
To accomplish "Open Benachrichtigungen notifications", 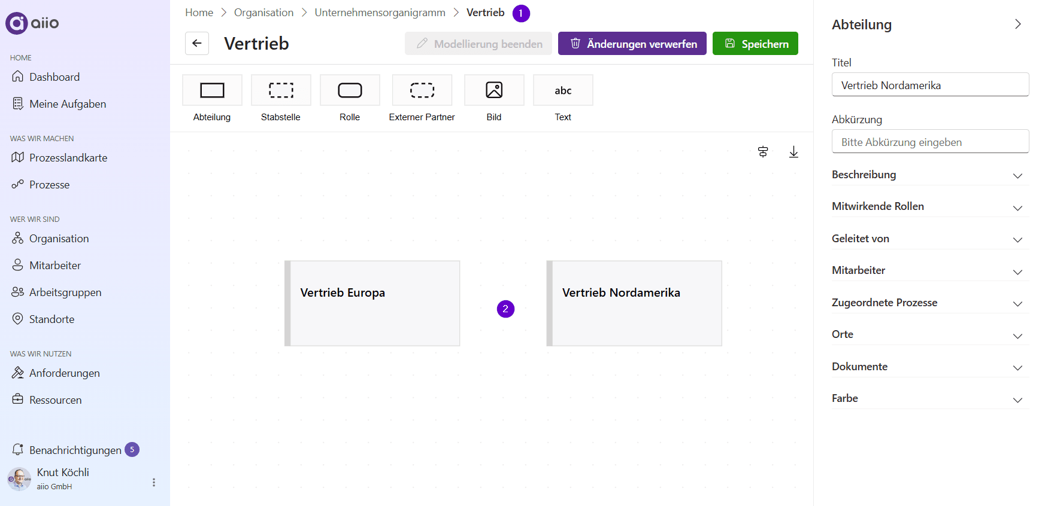I will click(75, 450).
